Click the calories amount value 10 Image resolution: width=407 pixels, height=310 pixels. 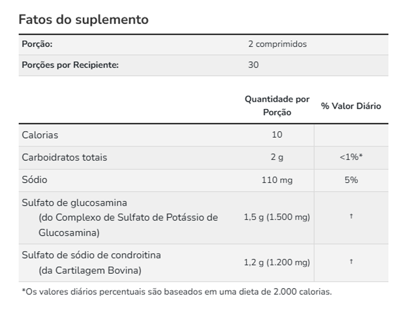point(277,135)
